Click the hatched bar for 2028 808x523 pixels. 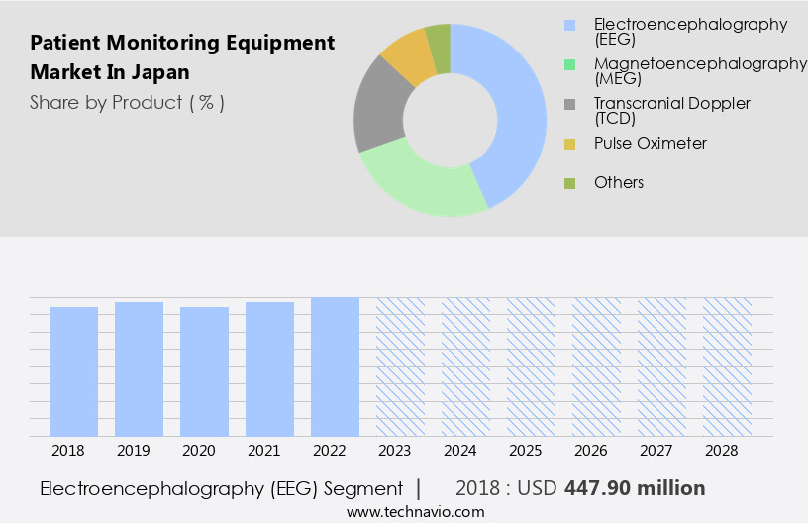coord(727,366)
